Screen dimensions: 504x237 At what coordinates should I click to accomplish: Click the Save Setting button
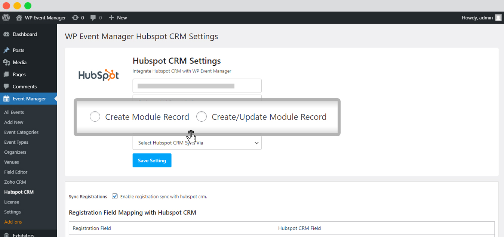coord(152,160)
